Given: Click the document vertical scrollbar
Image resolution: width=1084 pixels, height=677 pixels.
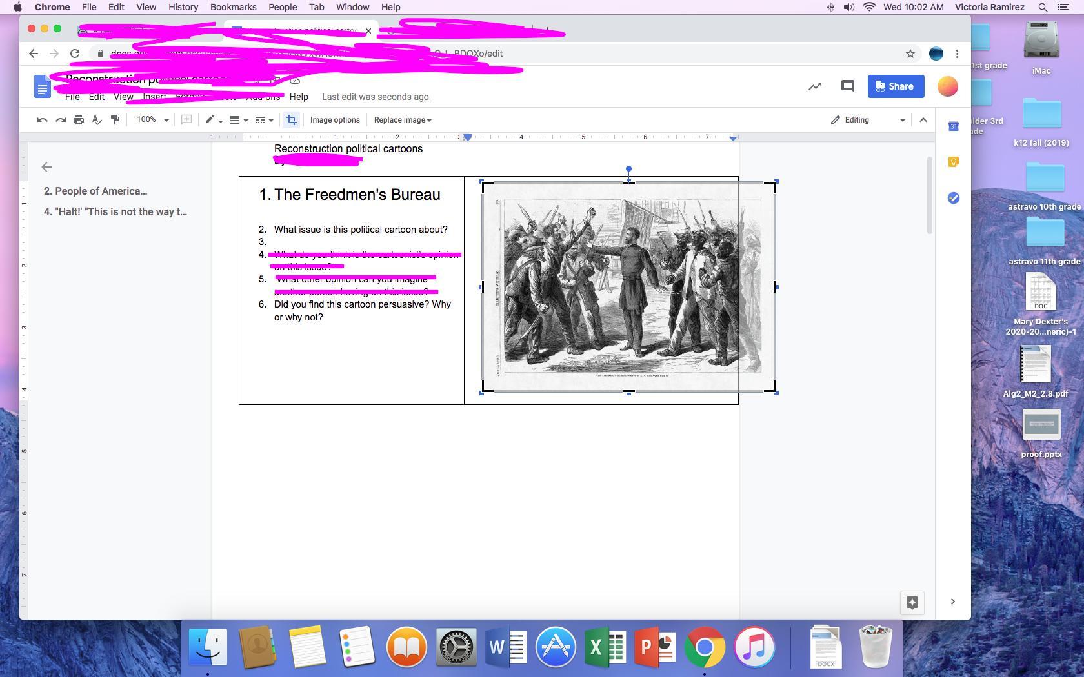Looking at the screenshot, I should point(929,195).
